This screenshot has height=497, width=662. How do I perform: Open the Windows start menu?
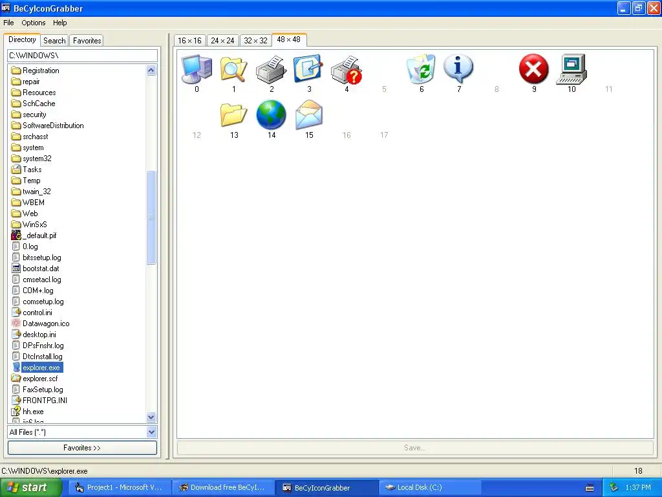tap(31, 488)
